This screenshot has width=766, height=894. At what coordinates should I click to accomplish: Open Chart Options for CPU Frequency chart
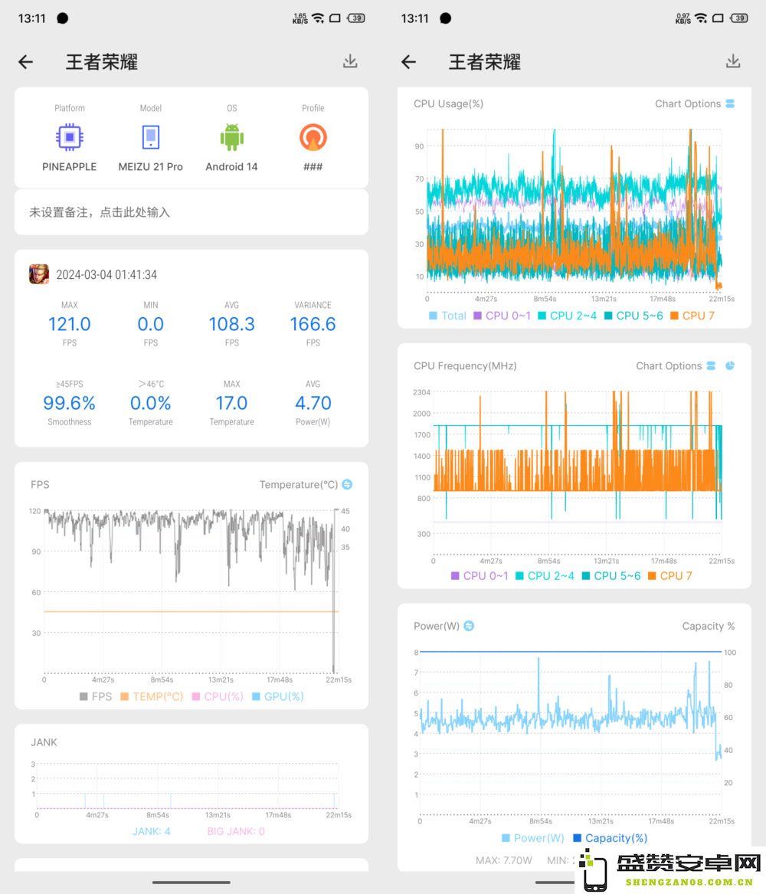tap(676, 366)
